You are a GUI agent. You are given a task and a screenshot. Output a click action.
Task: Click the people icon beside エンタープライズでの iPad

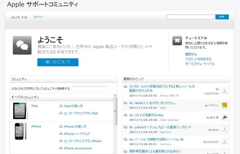coord(61,113)
